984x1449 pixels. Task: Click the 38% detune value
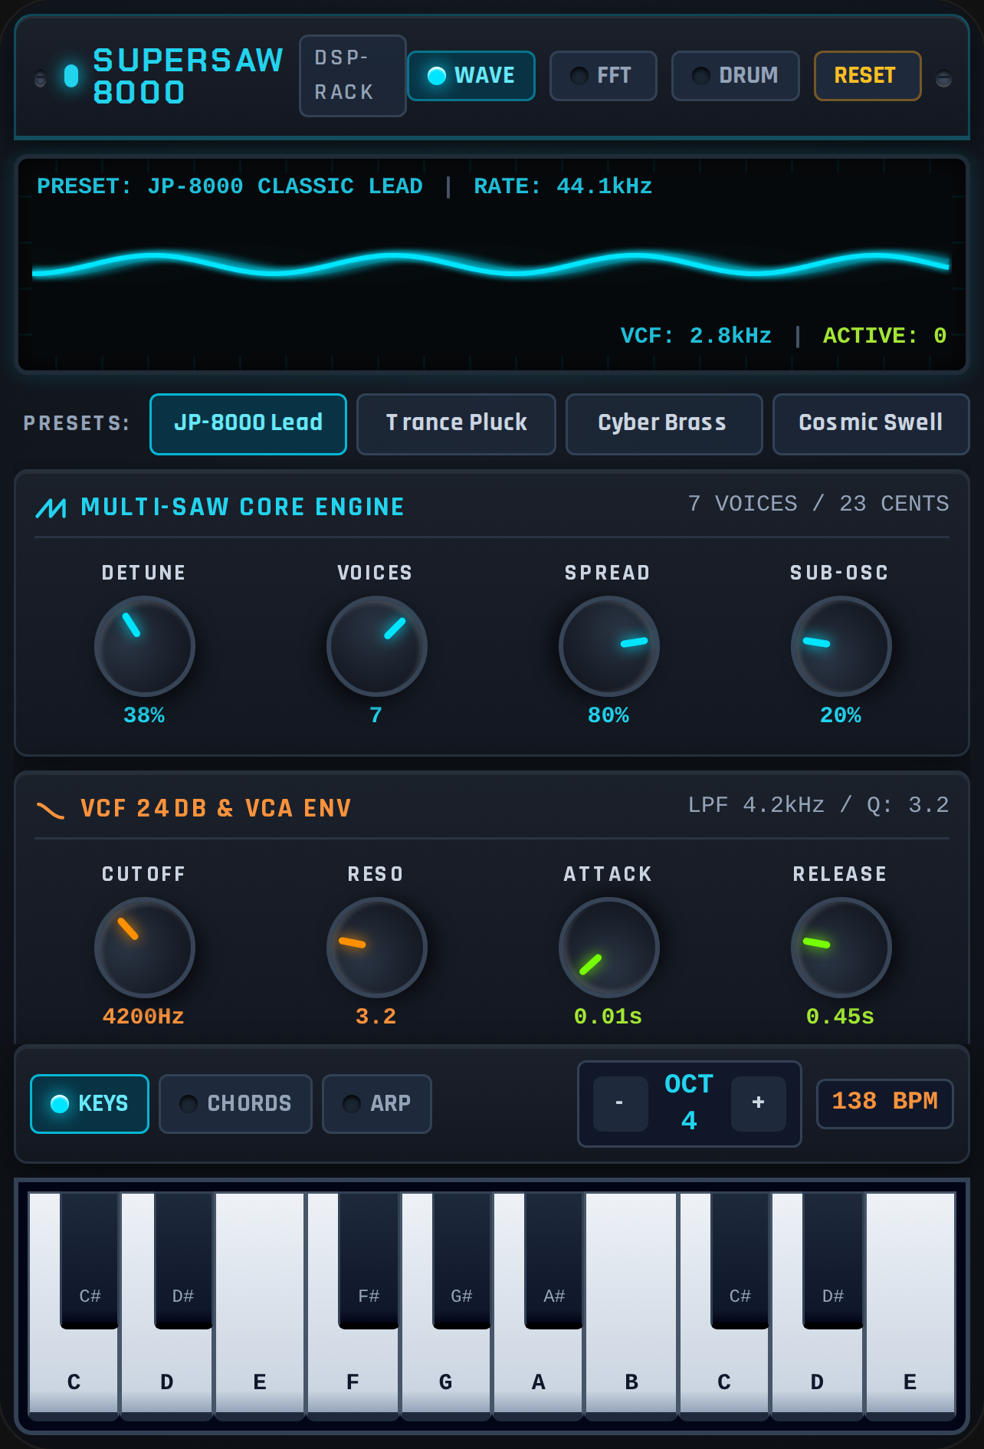[144, 715]
